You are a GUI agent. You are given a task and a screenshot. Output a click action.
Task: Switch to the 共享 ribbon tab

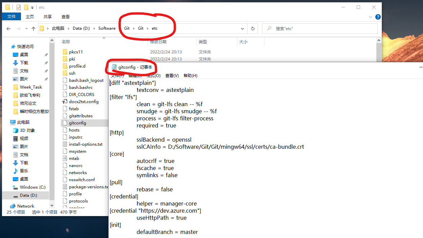point(48,17)
